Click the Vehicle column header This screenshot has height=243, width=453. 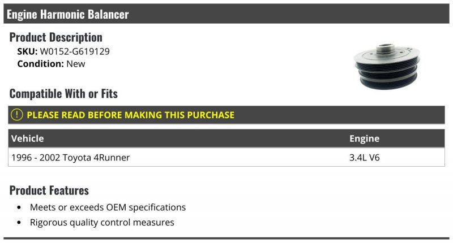(x=28, y=138)
